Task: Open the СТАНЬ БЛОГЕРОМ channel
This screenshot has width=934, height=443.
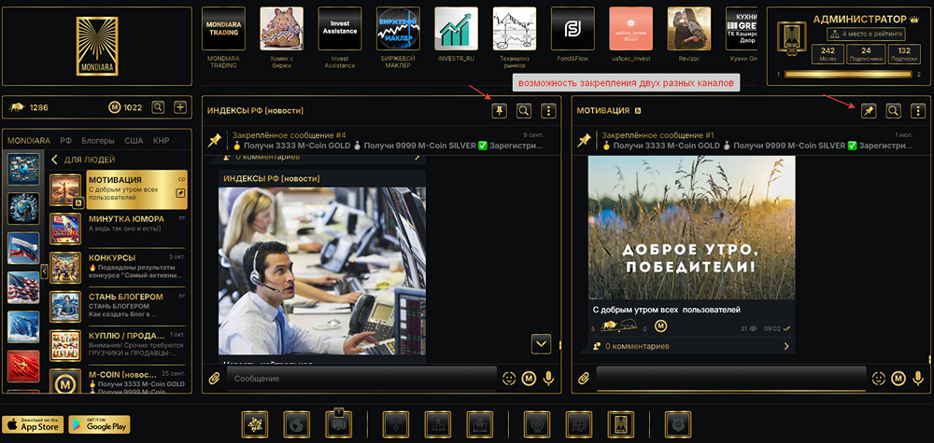Action: 119,307
